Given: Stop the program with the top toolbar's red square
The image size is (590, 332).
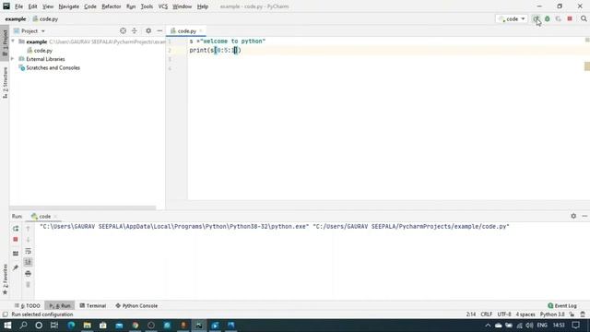Looking at the screenshot, I should pos(570,18).
